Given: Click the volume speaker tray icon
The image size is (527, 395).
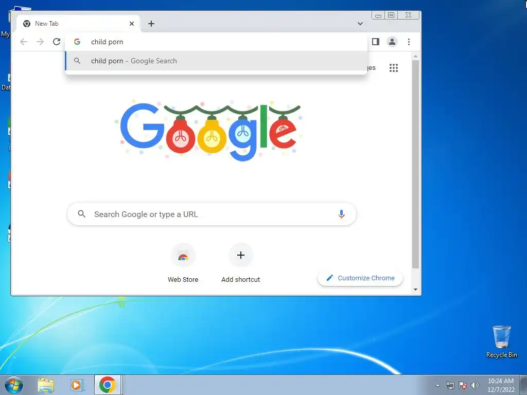Looking at the screenshot, I should pos(475,385).
